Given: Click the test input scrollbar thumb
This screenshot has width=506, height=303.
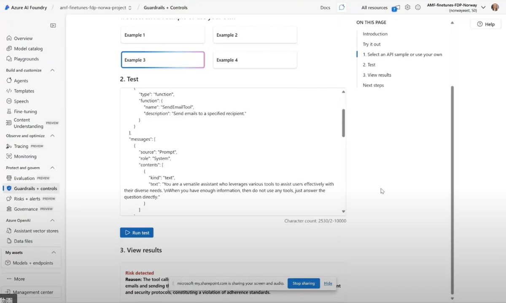Looking at the screenshot, I should (343, 123).
